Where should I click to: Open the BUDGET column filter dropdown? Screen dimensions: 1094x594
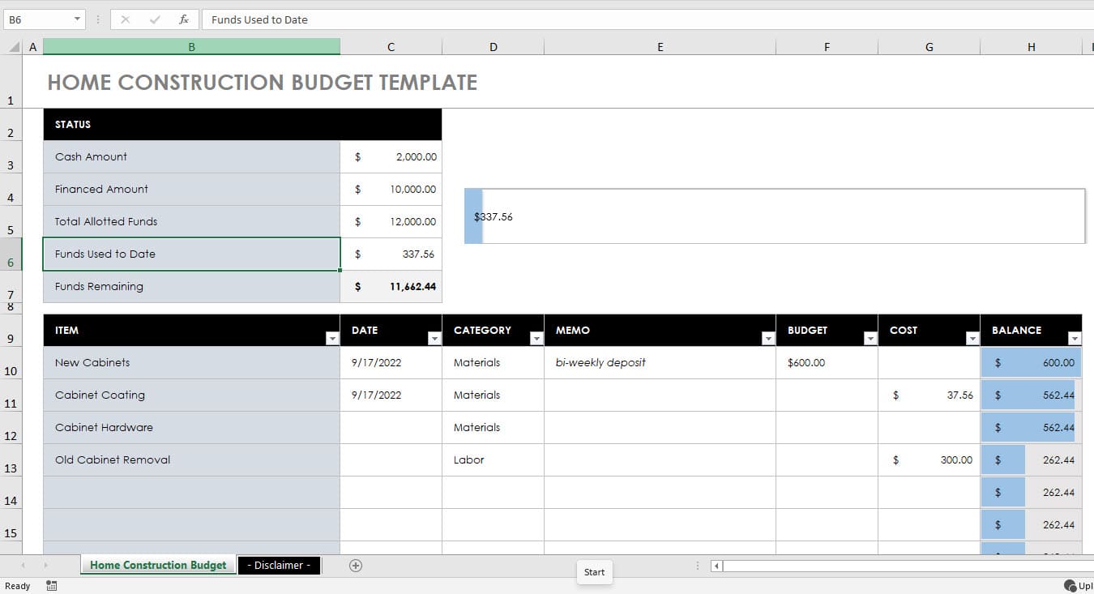click(x=870, y=338)
